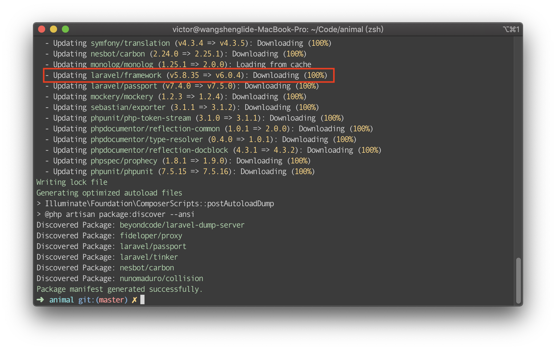Click 'phpunit/phpunit' package name
The height and width of the screenshot is (350, 556).
point(122,171)
